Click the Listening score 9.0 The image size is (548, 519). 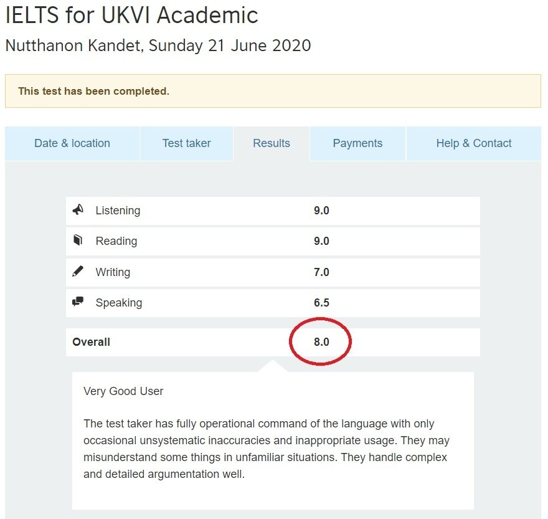[x=321, y=211]
